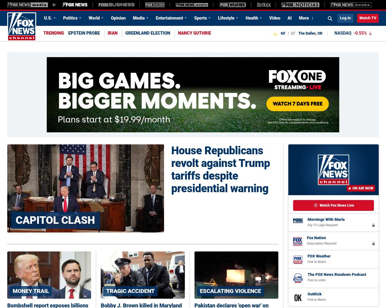Click the Fox News channel logo
Viewport: 386px width, 308px height.
click(x=22, y=26)
